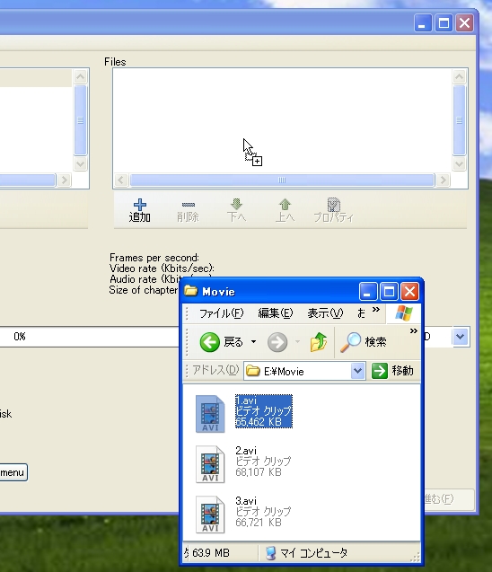Expand the combo box beside progress bar
492x572 pixels.
[x=461, y=337]
